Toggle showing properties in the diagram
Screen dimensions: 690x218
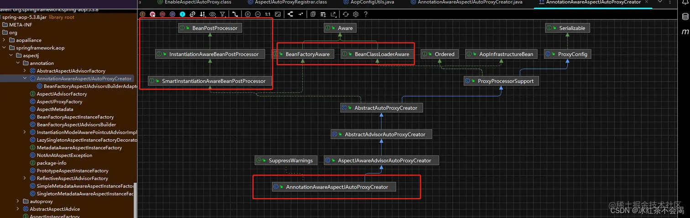coord(172,15)
